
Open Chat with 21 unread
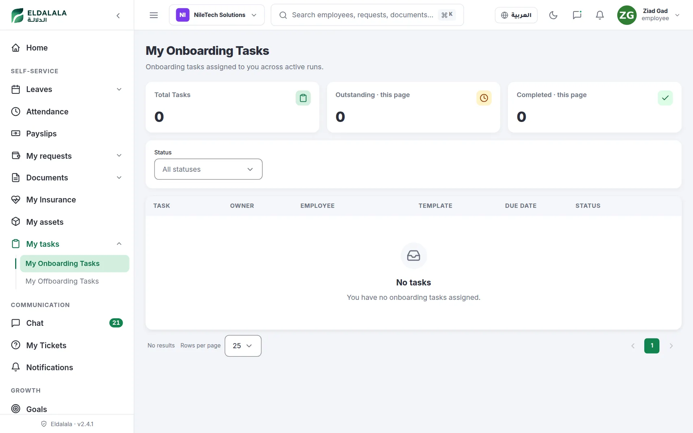[x=67, y=323]
